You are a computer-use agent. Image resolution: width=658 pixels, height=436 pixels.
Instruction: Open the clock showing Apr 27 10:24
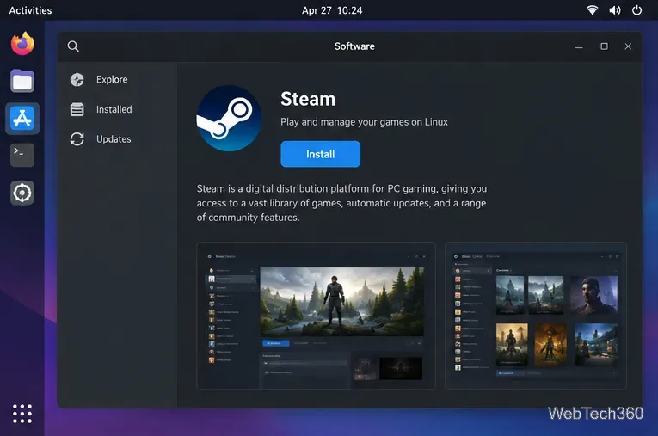coord(332,10)
